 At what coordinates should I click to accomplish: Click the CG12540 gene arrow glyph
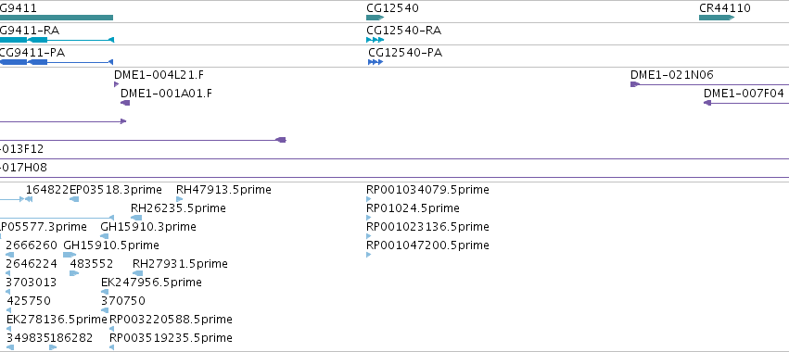click(375, 18)
